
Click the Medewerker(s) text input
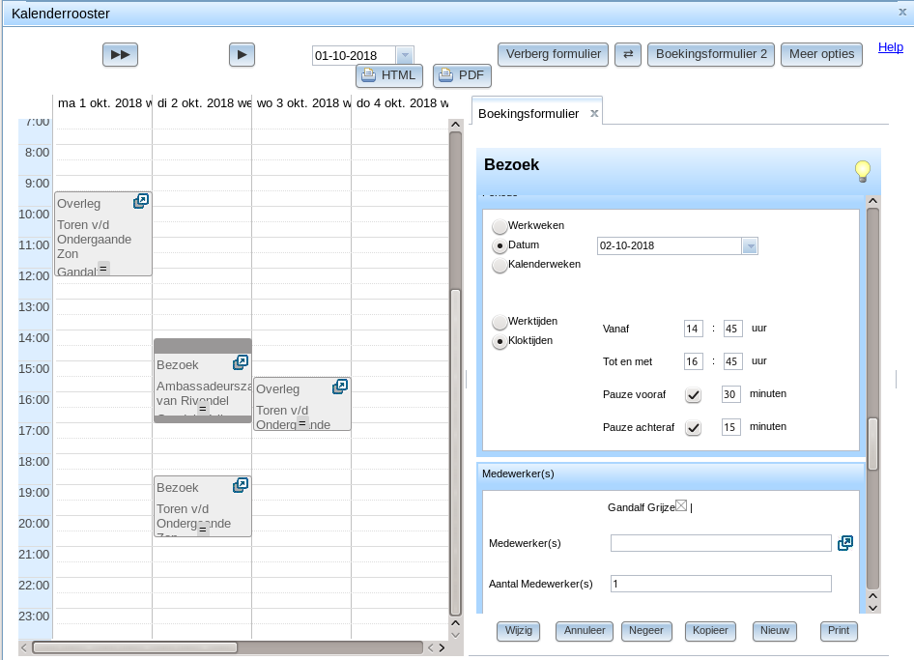point(721,543)
